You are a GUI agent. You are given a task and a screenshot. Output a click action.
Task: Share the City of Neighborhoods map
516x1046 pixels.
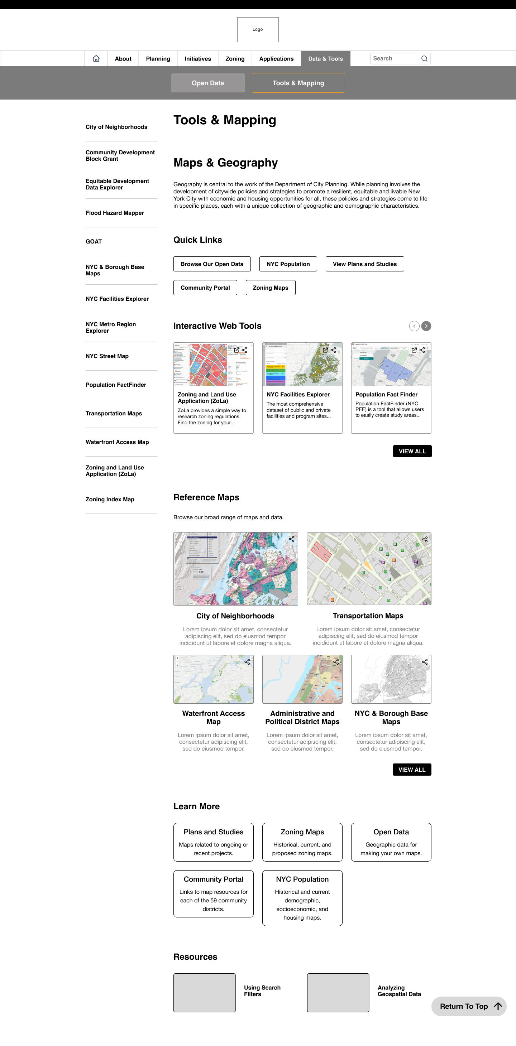click(292, 539)
